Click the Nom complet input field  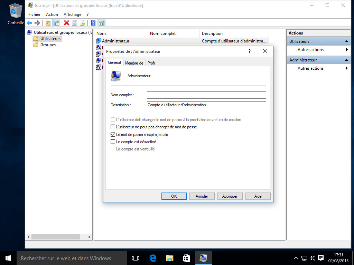click(206, 95)
